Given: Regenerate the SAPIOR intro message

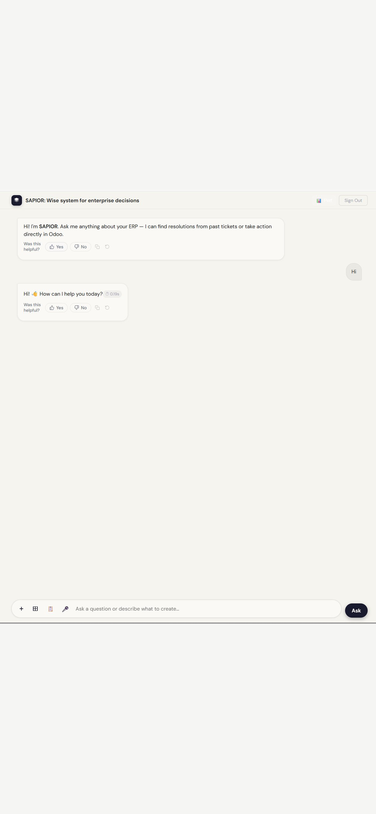Looking at the screenshot, I should pyautogui.click(x=107, y=247).
